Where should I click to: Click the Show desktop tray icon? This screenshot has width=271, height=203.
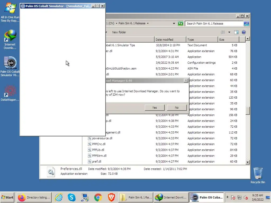268,197
